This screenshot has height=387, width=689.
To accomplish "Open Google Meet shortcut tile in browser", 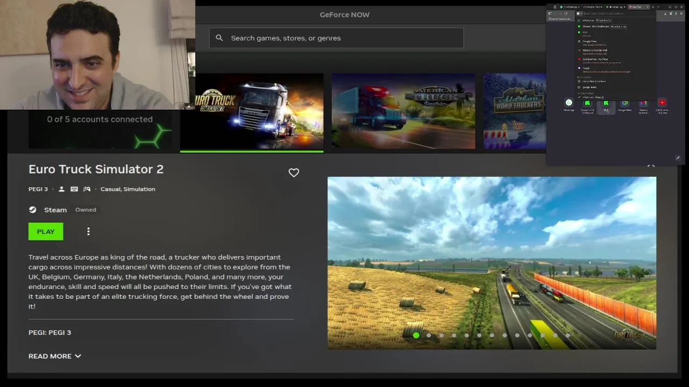I will pos(625,104).
